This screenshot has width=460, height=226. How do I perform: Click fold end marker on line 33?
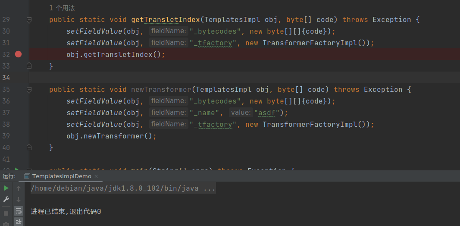(x=29, y=66)
